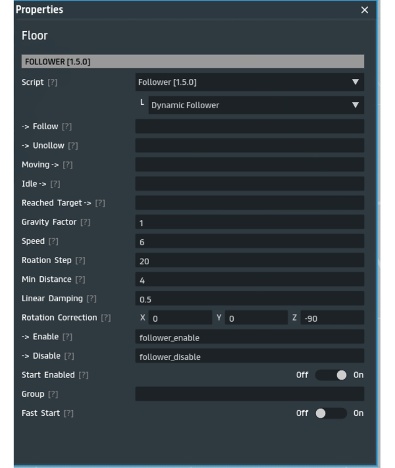Focus the Rotation Correction X field
Image resolution: width=395 pixels, height=468 pixels.
[180, 318]
